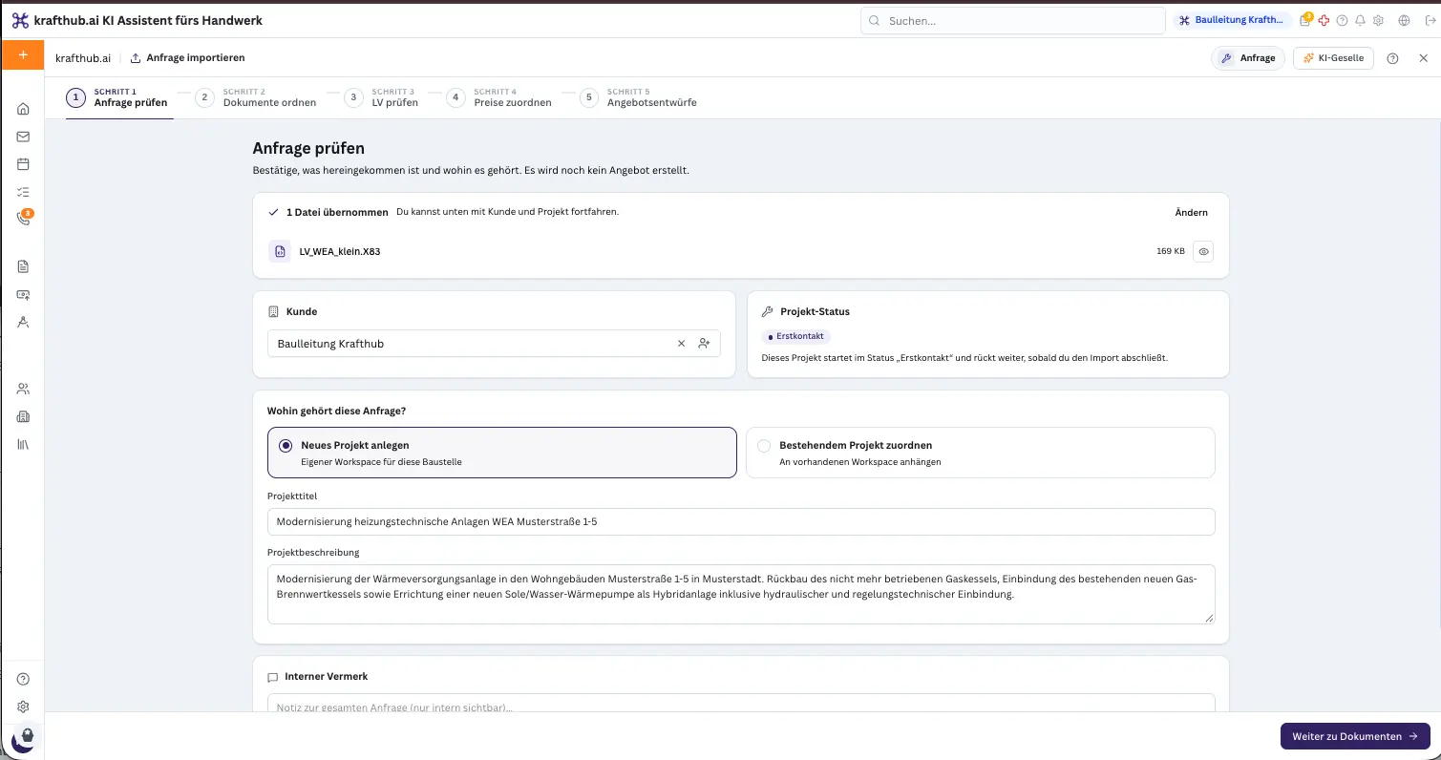The image size is (1441, 760).
Task: Click the Weiter zu Dokumenten button
Action: [x=1354, y=736]
